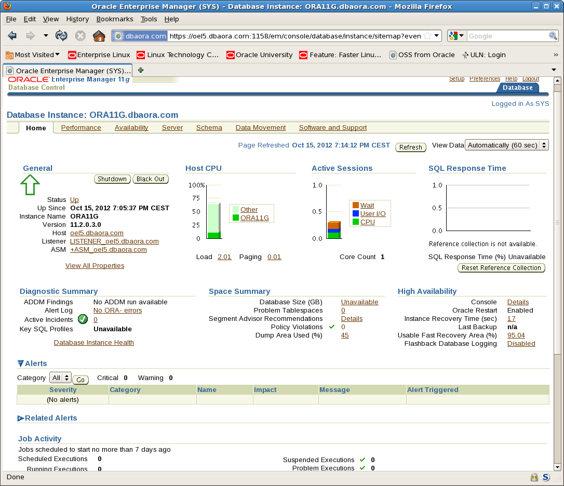Click the Google search input field
Screen dimensions: 564x486
click(x=507, y=36)
